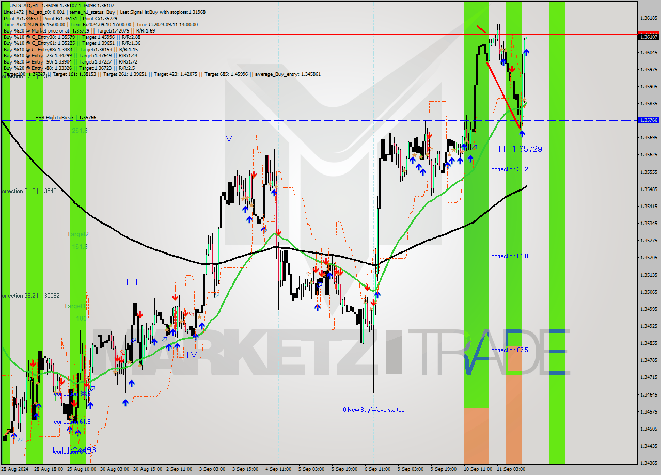Click the 1.34715 price axis label
This screenshot has height=475, width=661.
648,377
